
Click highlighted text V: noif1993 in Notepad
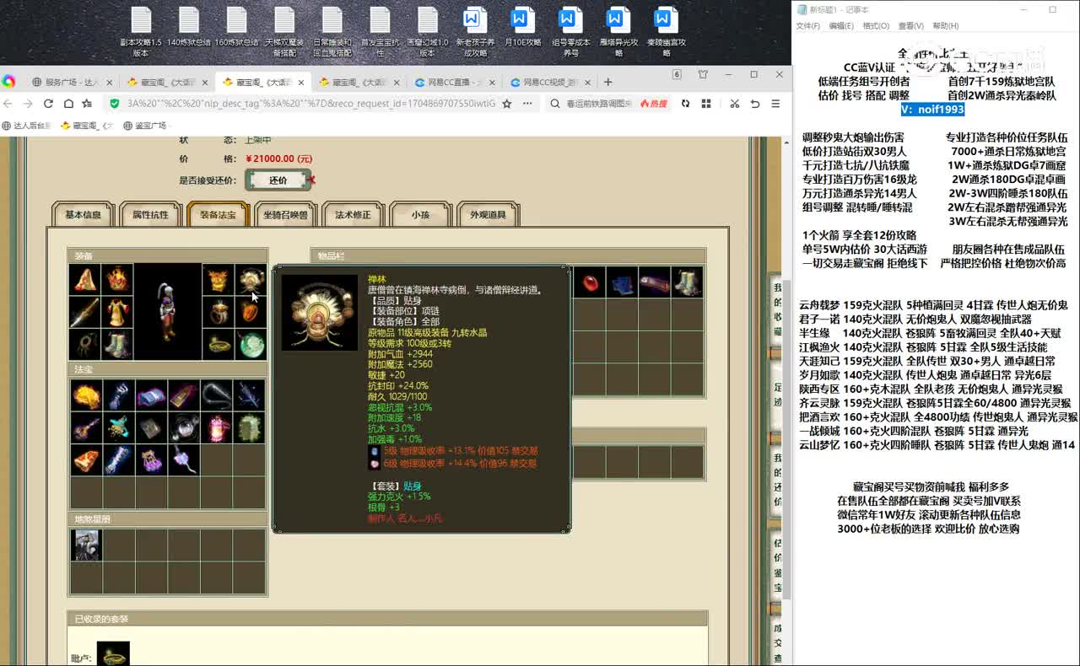931,110
